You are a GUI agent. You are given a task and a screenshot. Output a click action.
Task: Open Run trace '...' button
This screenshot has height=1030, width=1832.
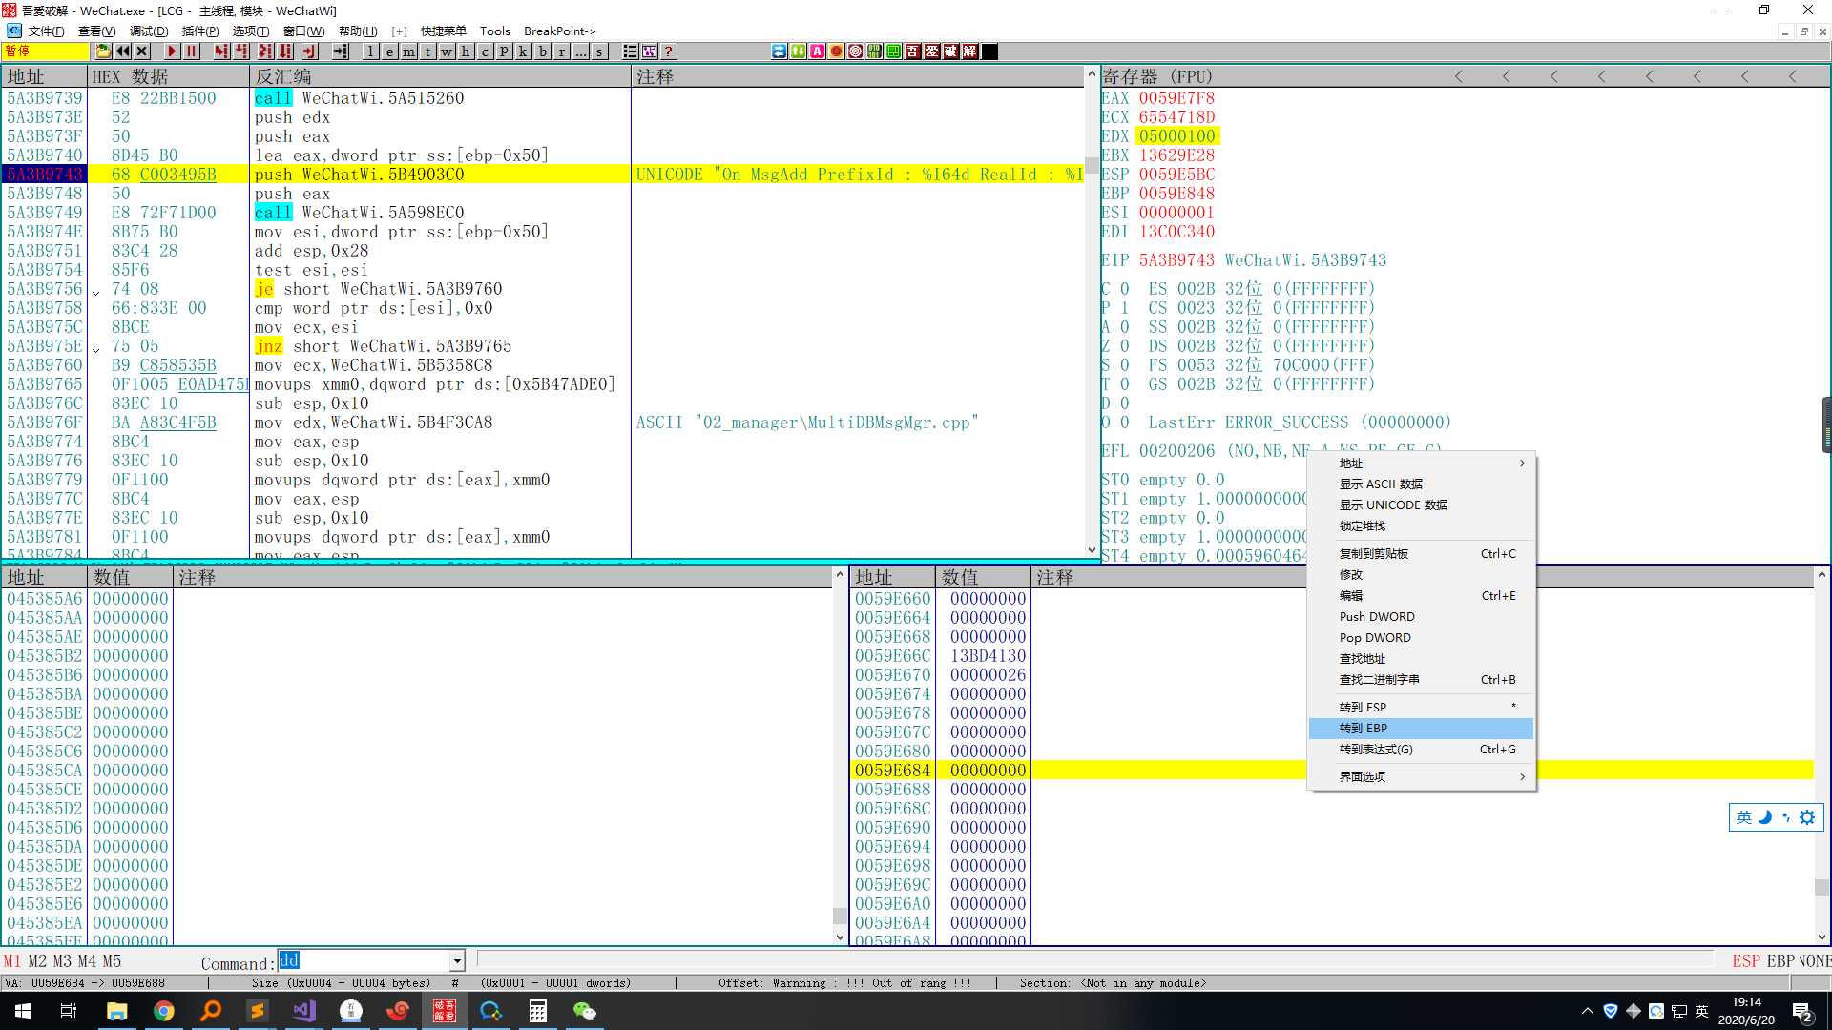click(x=580, y=51)
